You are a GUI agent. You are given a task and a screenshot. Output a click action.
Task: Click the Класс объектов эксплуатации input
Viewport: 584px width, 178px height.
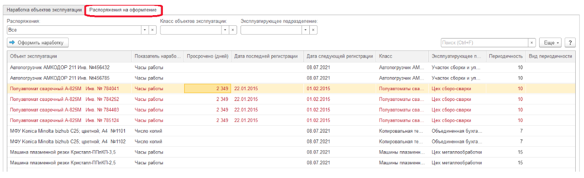(x=191, y=30)
